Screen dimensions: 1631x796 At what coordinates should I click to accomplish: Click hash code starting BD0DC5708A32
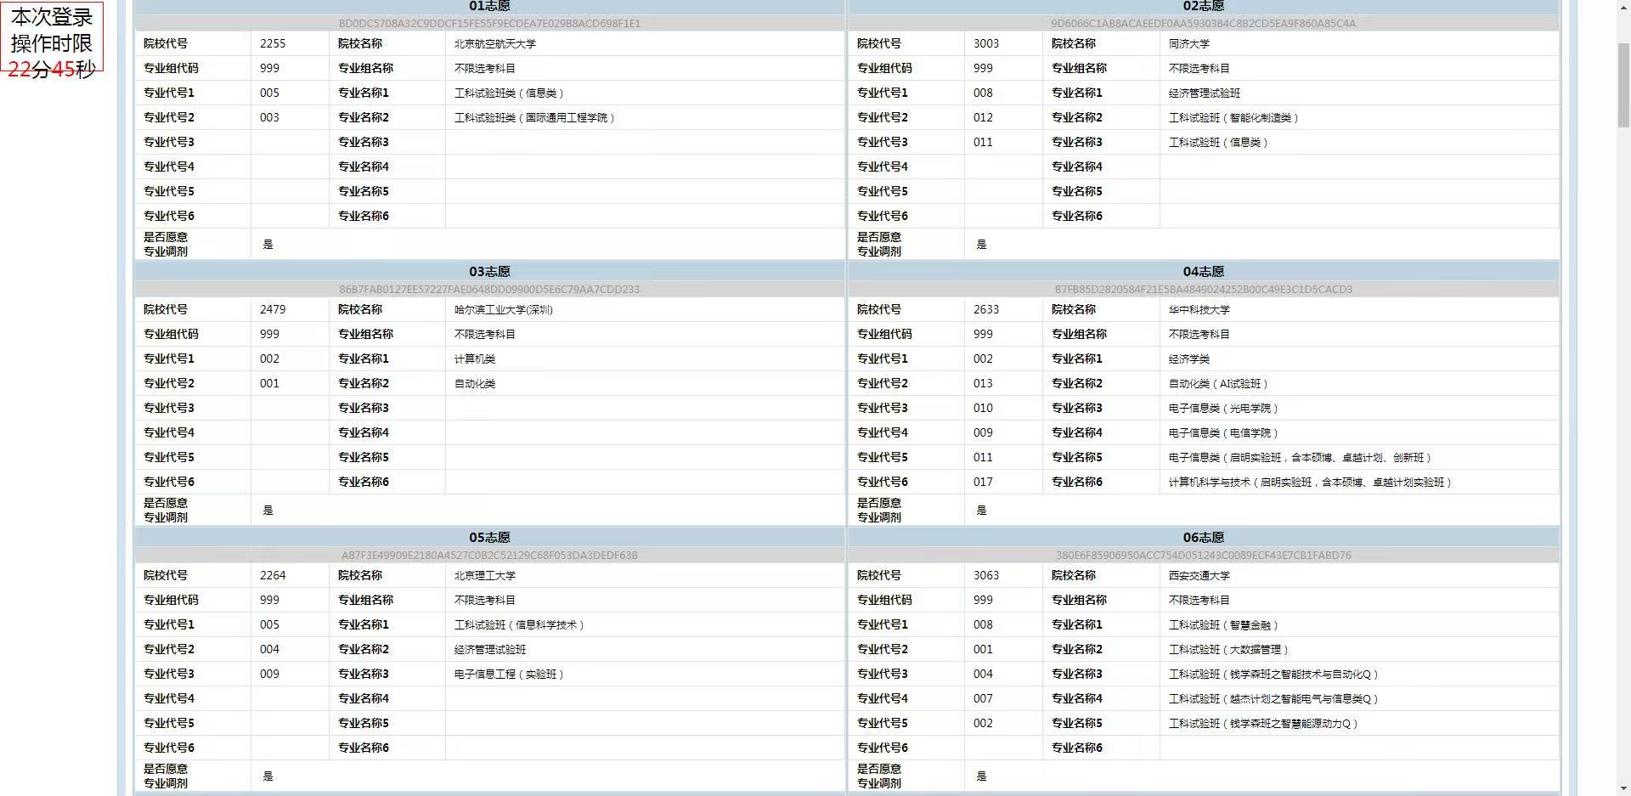pos(489,24)
